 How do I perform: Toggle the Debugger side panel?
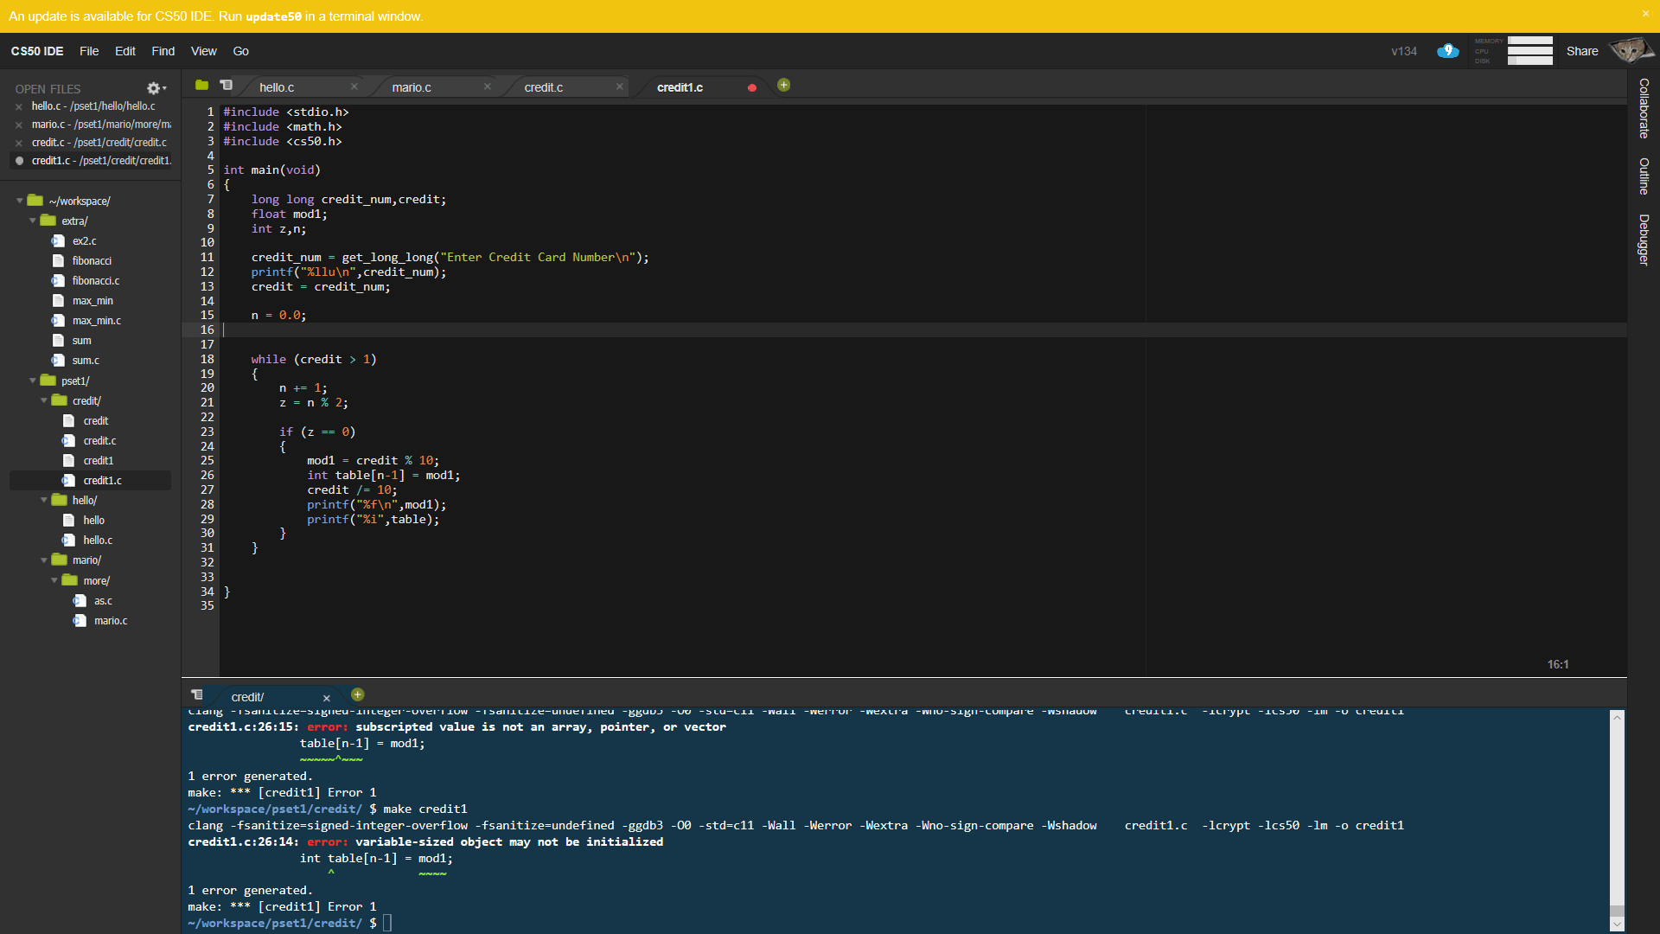1644,240
